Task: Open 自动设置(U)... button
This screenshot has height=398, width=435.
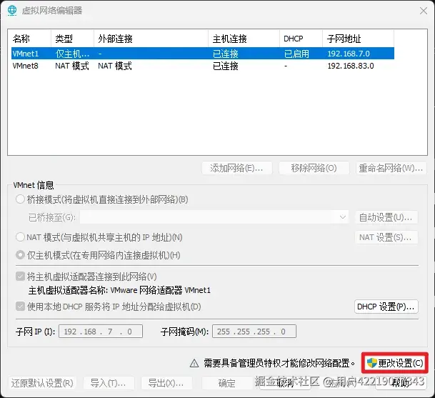Action: [386, 217]
